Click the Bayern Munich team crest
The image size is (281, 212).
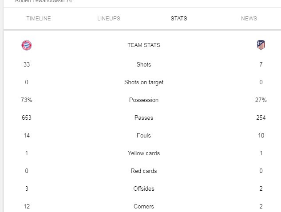pyautogui.click(x=27, y=45)
